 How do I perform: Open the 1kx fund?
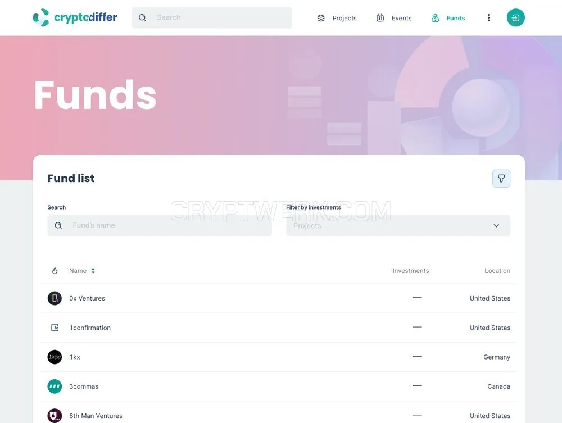pos(279,357)
